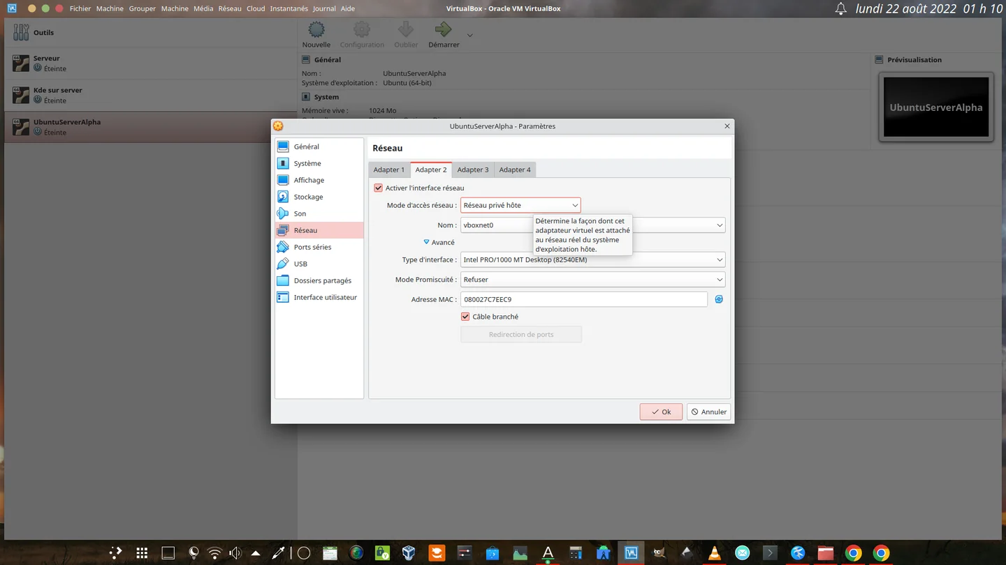This screenshot has width=1006, height=565.
Task: Select UbuntuServerAlpha in the machine list
Action: (150, 127)
